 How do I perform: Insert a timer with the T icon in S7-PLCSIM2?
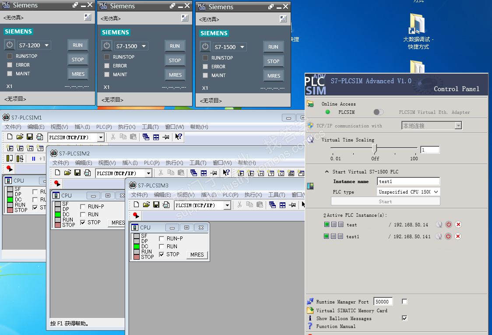tap(271, 173)
